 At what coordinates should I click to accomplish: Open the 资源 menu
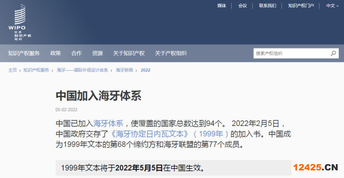coord(97,53)
